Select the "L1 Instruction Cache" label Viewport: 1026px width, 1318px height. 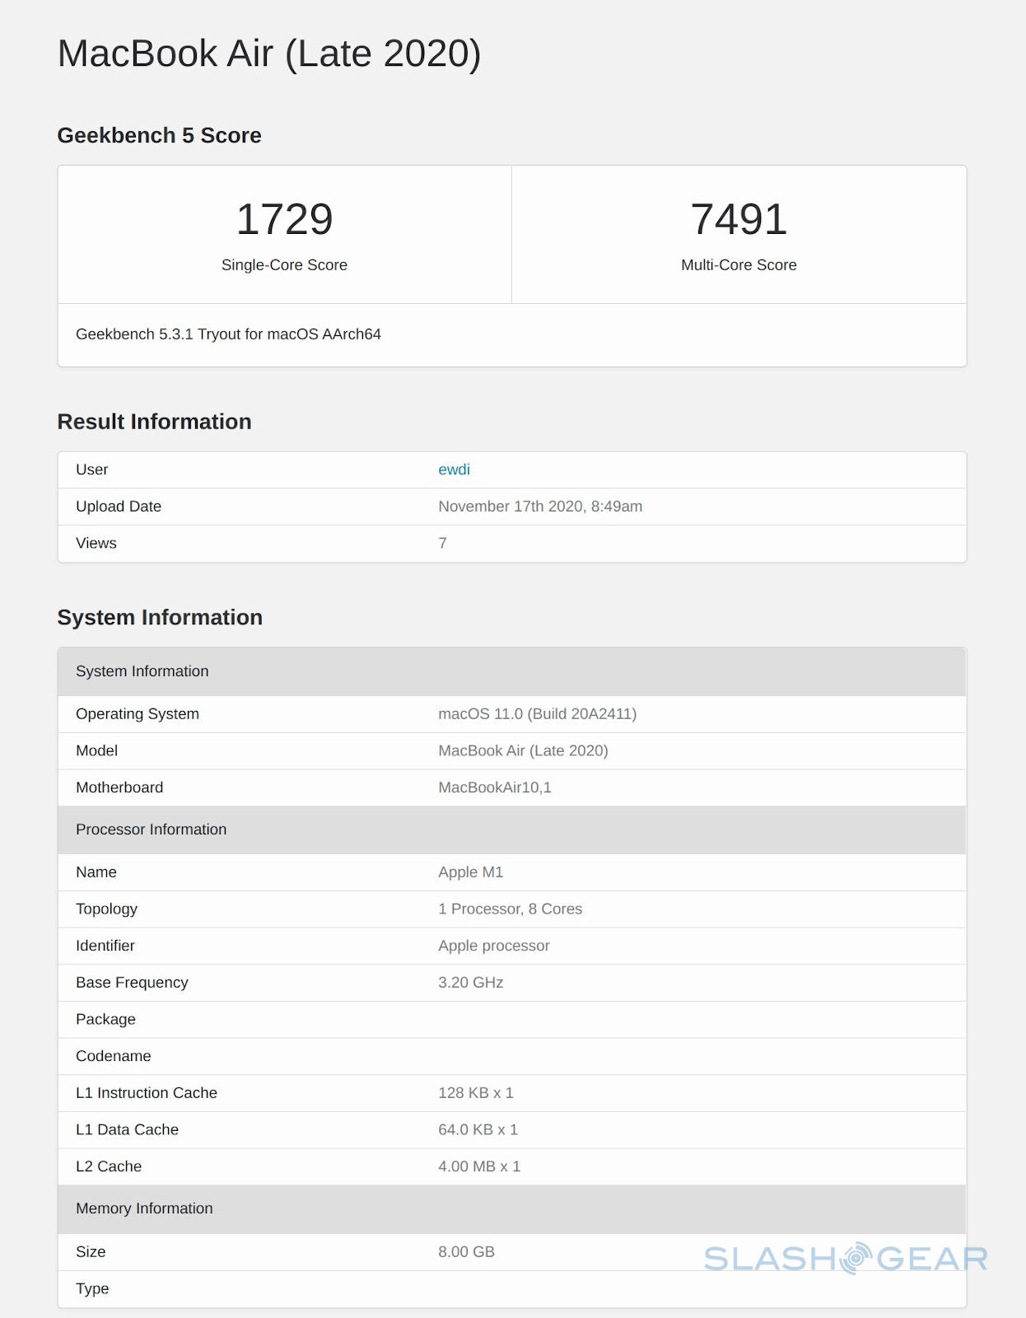[147, 1093]
